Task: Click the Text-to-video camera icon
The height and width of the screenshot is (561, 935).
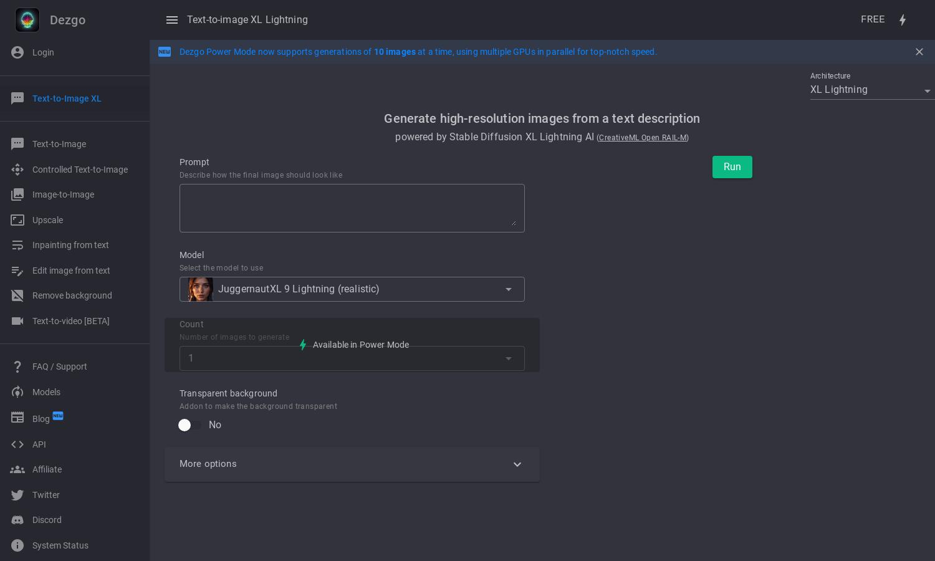Action: pyautogui.click(x=17, y=321)
